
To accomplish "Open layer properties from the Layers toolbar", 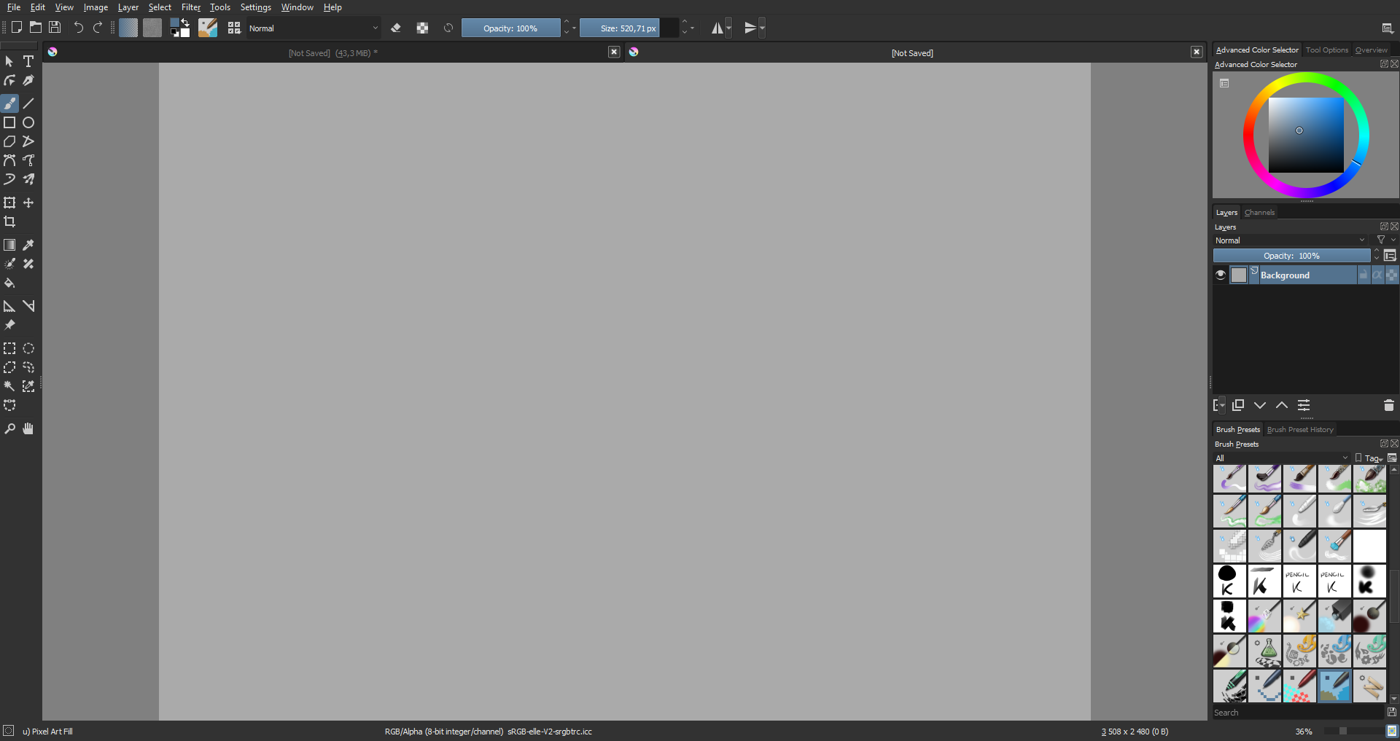I will tap(1304, 405).
